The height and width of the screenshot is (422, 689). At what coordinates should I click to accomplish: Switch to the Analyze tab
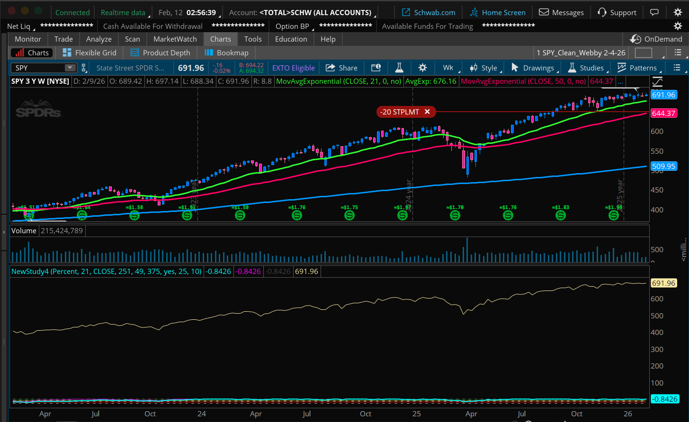tap(99, 39)
